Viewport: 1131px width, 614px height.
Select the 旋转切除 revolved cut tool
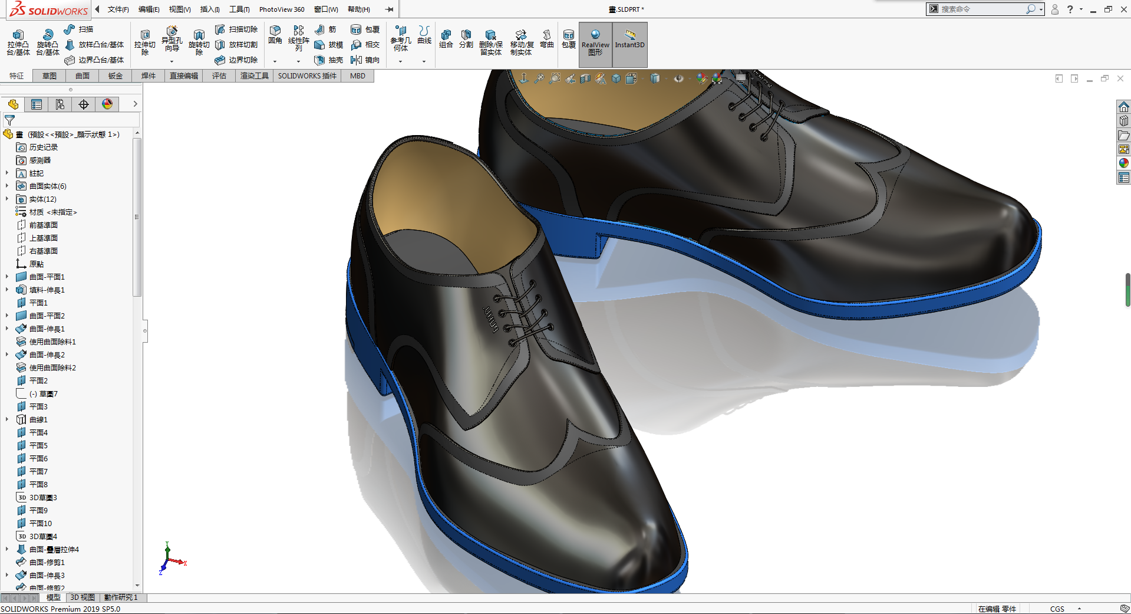[199, 42]
